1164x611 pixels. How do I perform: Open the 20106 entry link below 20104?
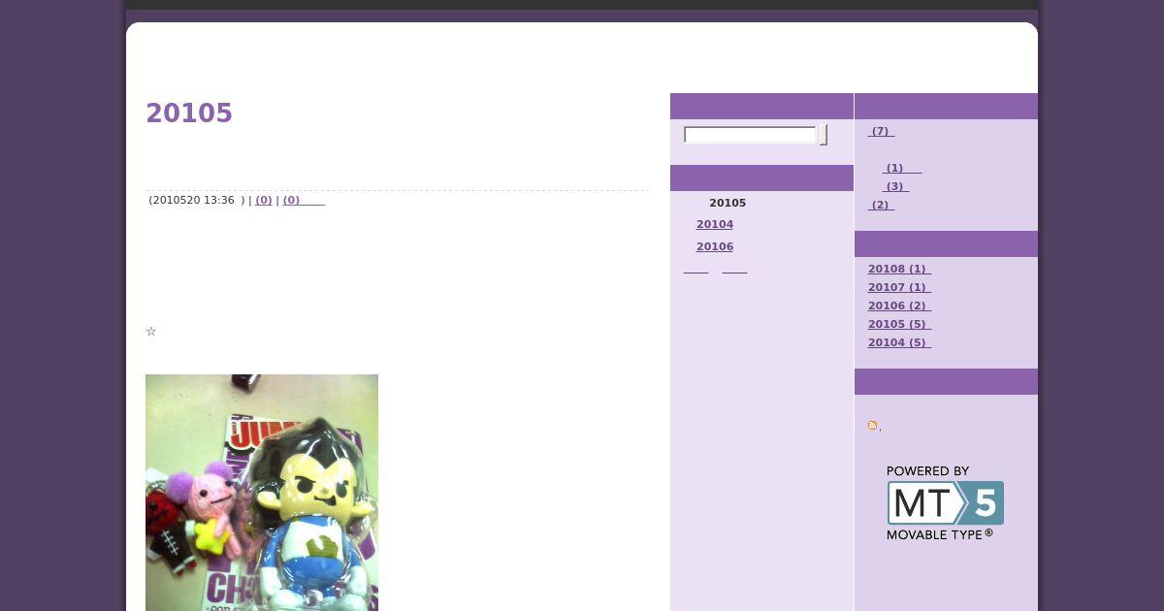coord(715,246)
